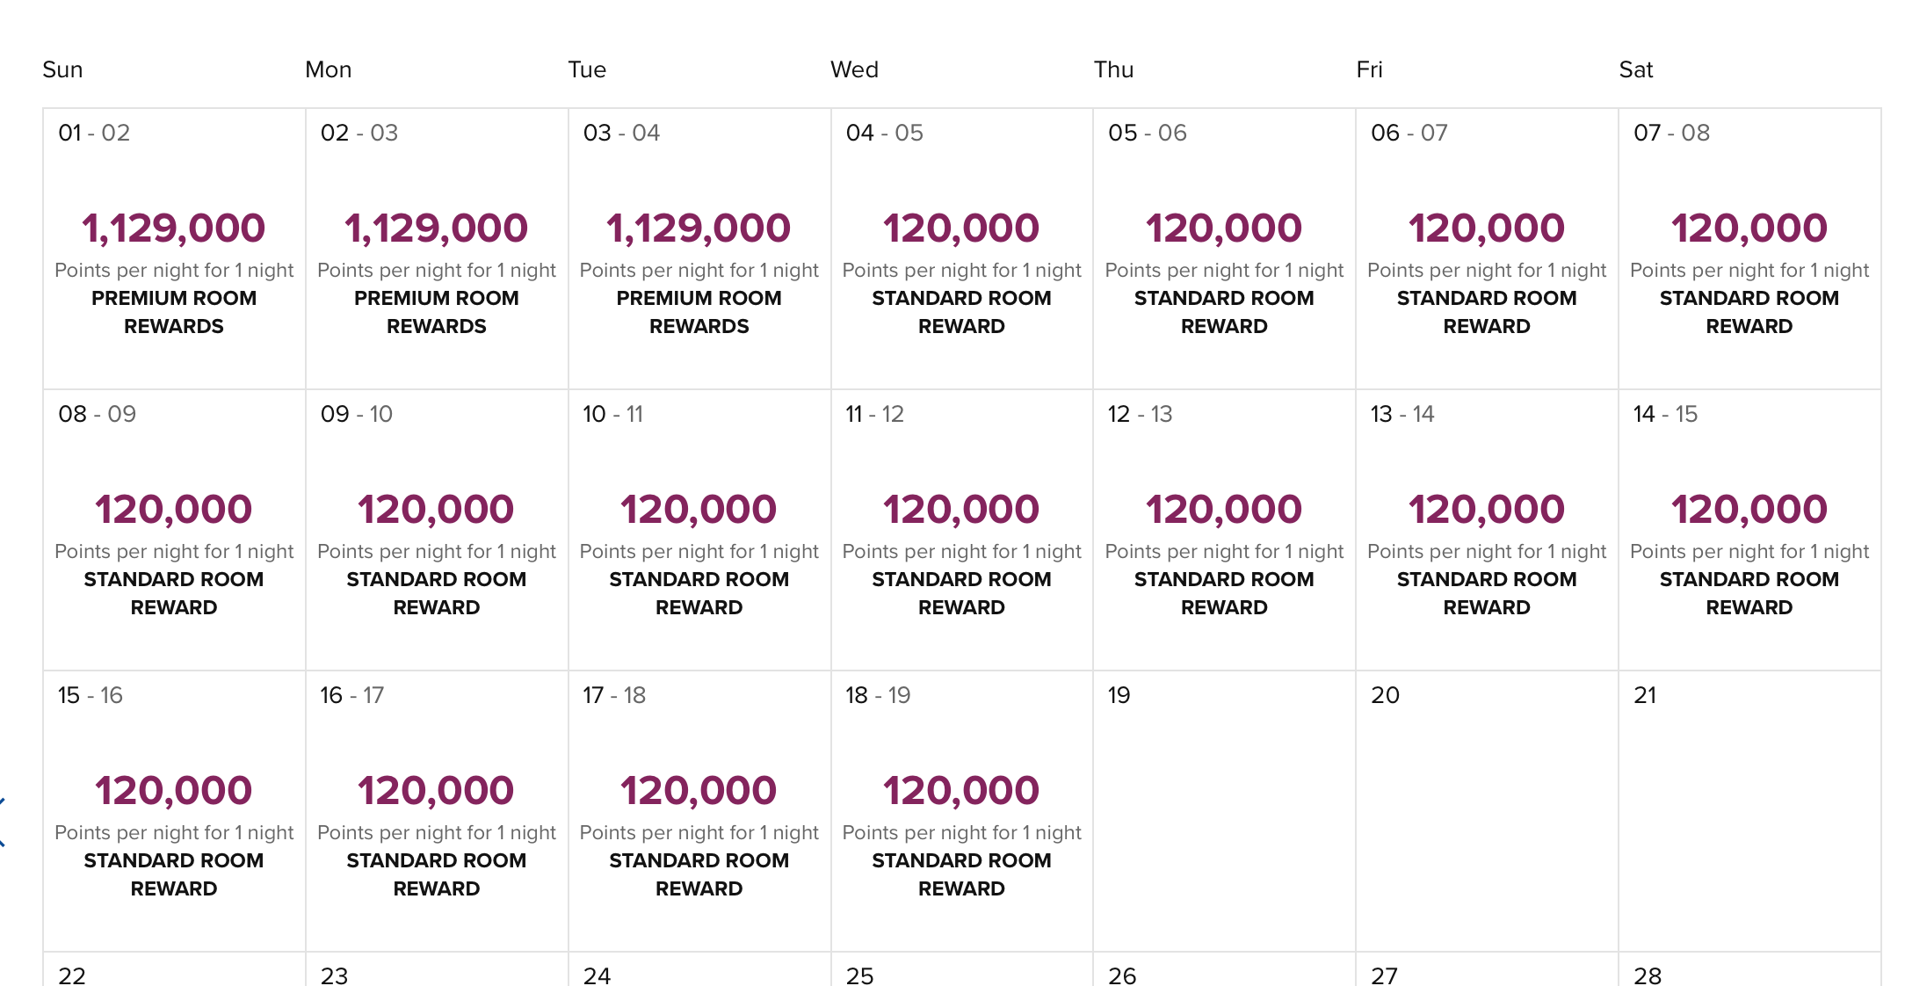The width and height of the screenshot is (1905, 986).
Task: Select the 04 - 05 Standard Room Reward
Action: pos(962,249)
